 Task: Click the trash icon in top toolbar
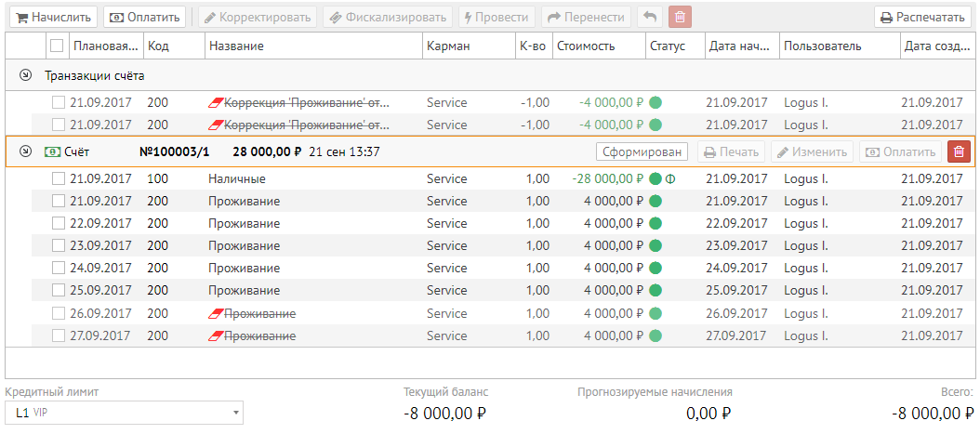pos(681,18)
